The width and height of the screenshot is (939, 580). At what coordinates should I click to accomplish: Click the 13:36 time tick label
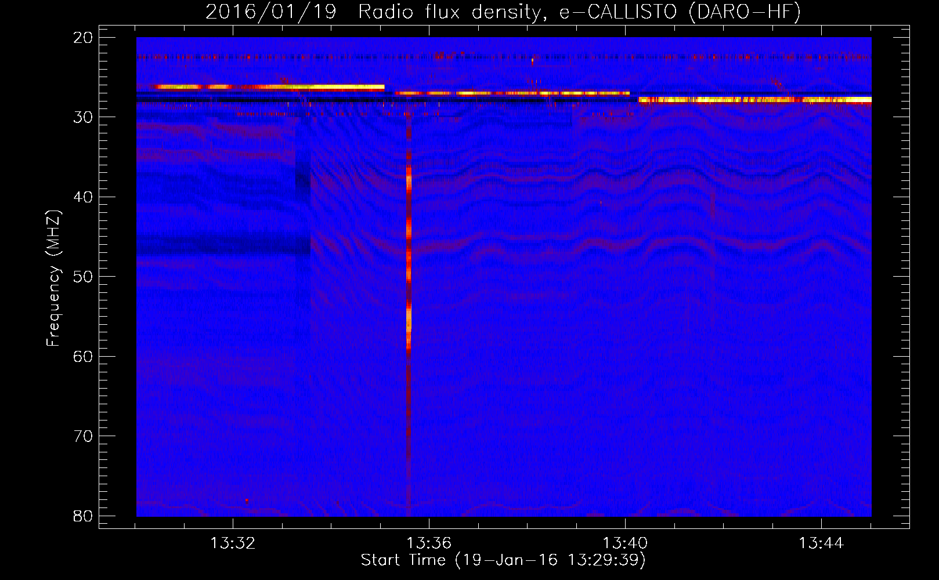tap(429, 543)
